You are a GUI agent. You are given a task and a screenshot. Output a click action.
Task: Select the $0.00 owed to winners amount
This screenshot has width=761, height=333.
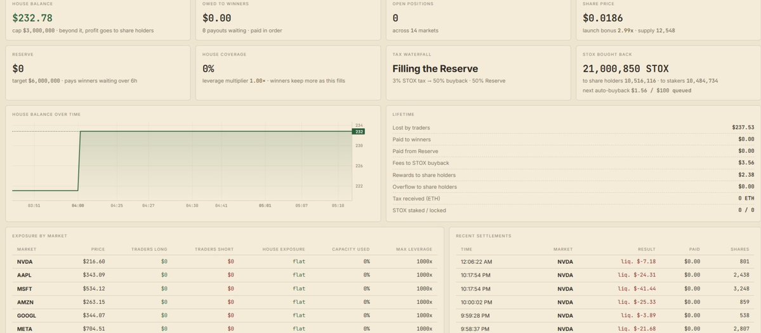(x=216, y=18)
